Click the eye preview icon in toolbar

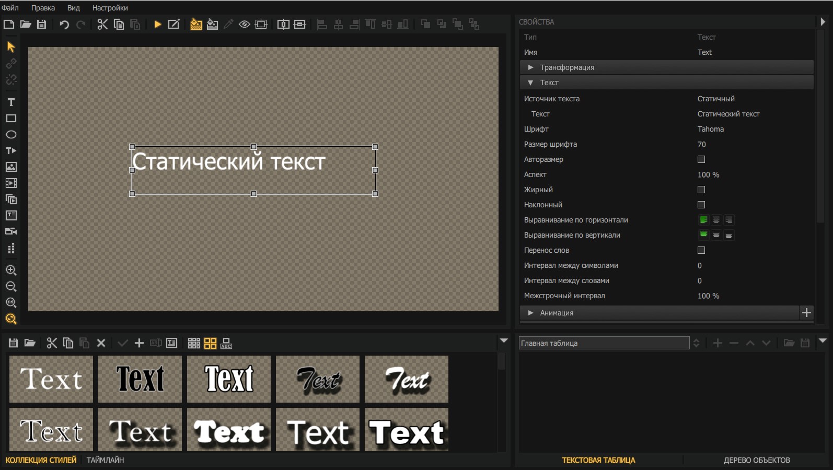(x=244, y=24)
